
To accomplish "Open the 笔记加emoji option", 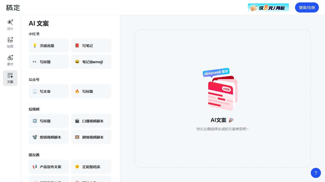I will point(91,62).
